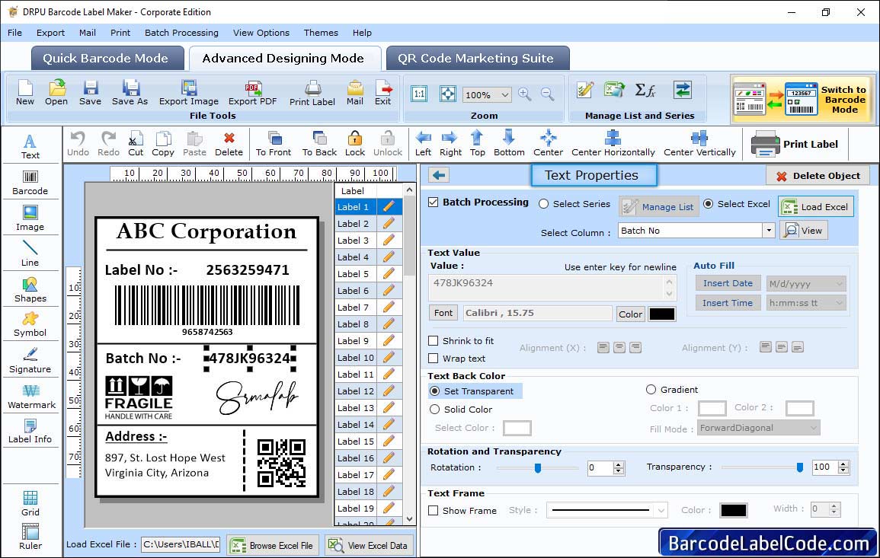Uncheck the Batch Processing checkbox
This screenshot has height=558, width=880.
(434, 202)
